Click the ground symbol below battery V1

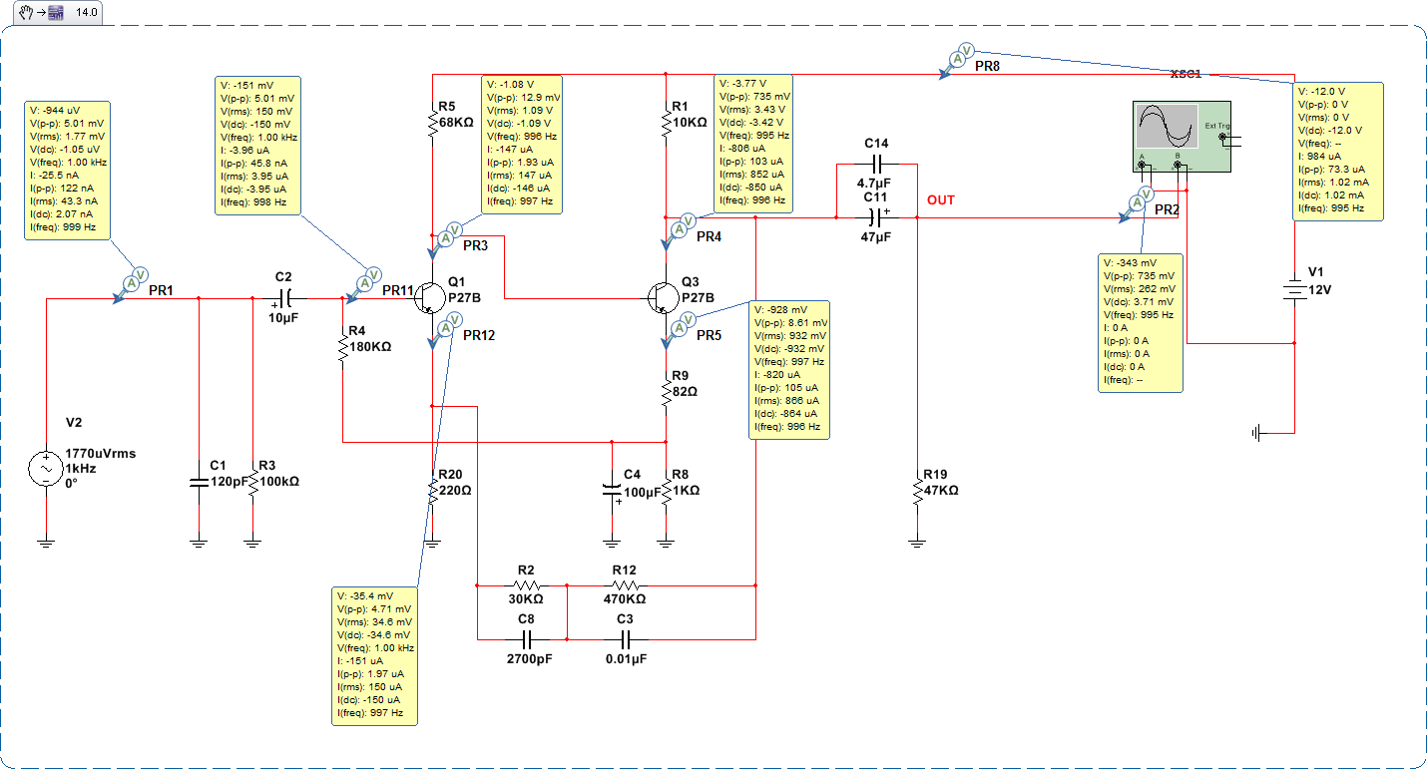tap(1259, 433)
